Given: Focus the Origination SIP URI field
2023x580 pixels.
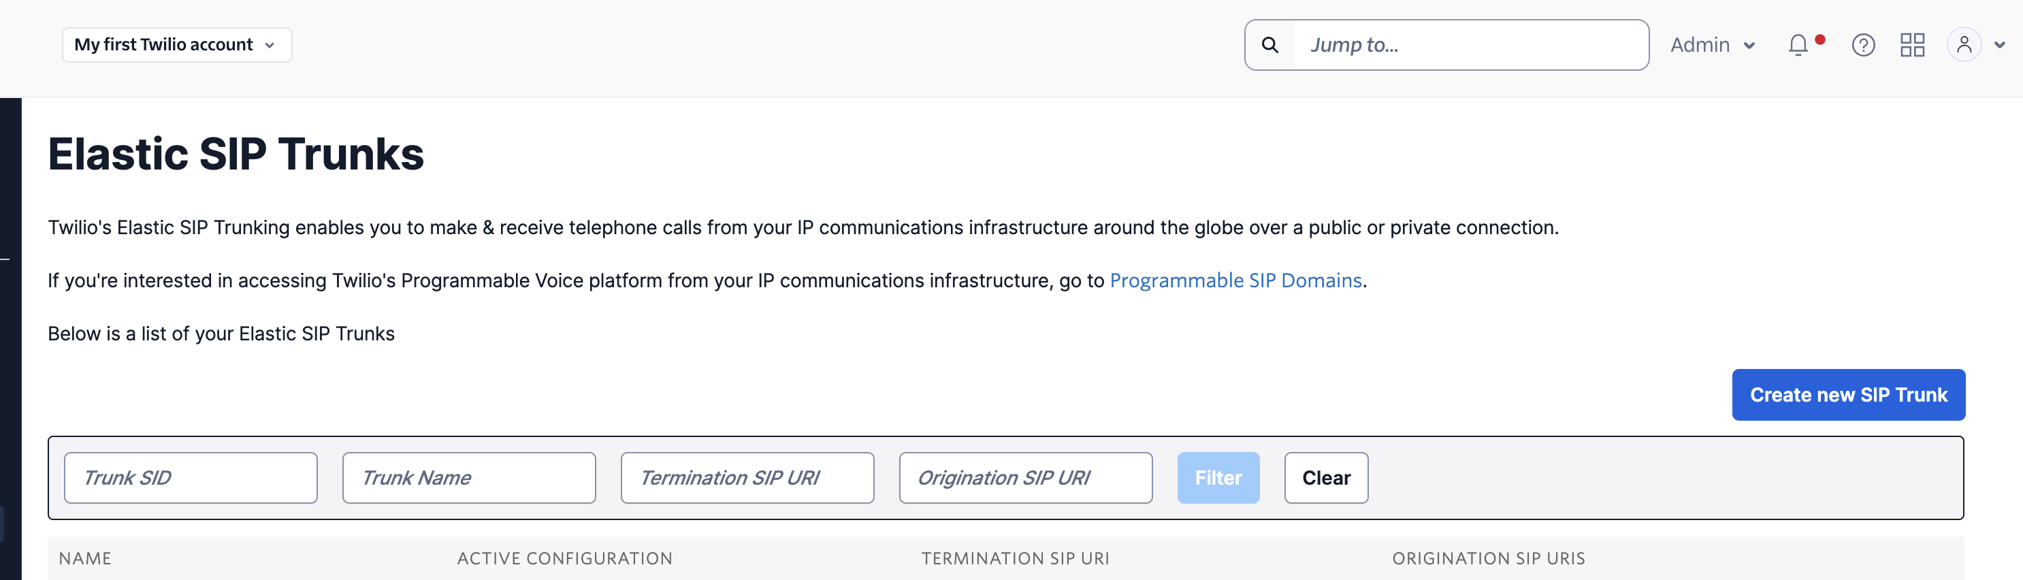Looking at the screenshot, I should click(1025, 477).
